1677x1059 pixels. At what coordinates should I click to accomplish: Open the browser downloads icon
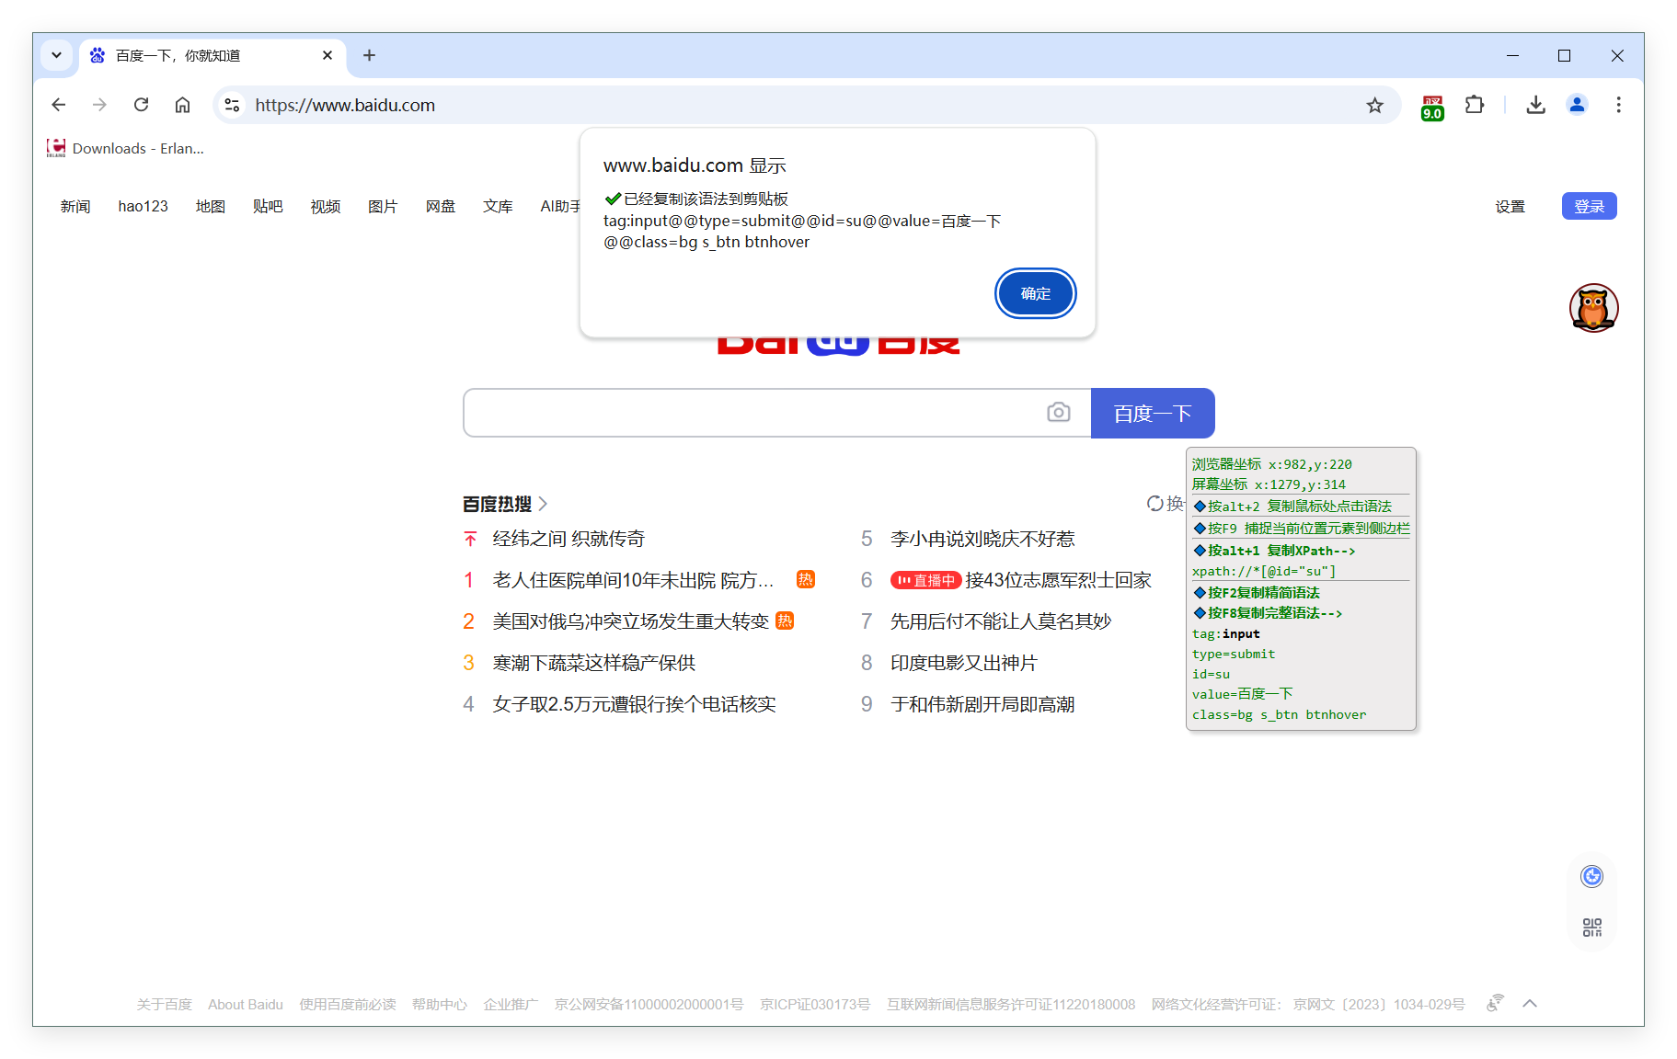point(1535,105)
